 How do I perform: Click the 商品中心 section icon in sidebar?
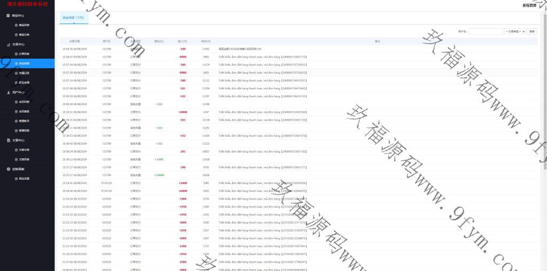8,15
